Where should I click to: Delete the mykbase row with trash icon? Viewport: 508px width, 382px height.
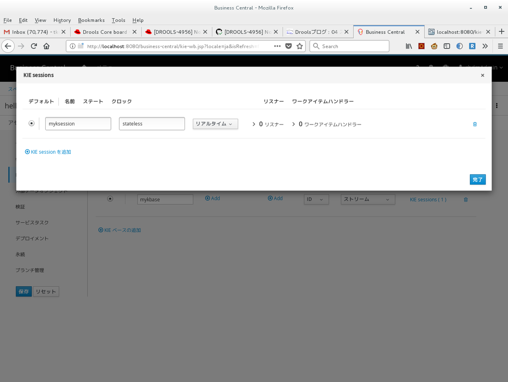click(x=466, y=199)
